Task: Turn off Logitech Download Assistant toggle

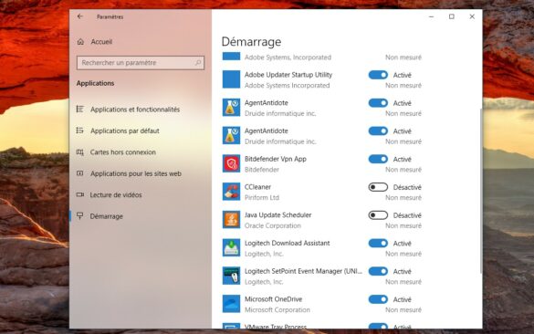Action: [378, 243]
